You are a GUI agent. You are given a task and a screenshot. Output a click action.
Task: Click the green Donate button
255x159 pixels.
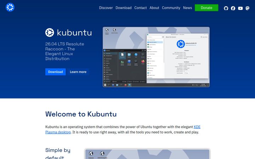pyautogui.click(x=206, y=8)
